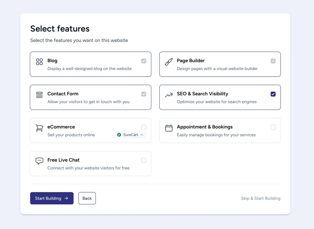Enable the eCommerce checkbox

click(143, 127)
